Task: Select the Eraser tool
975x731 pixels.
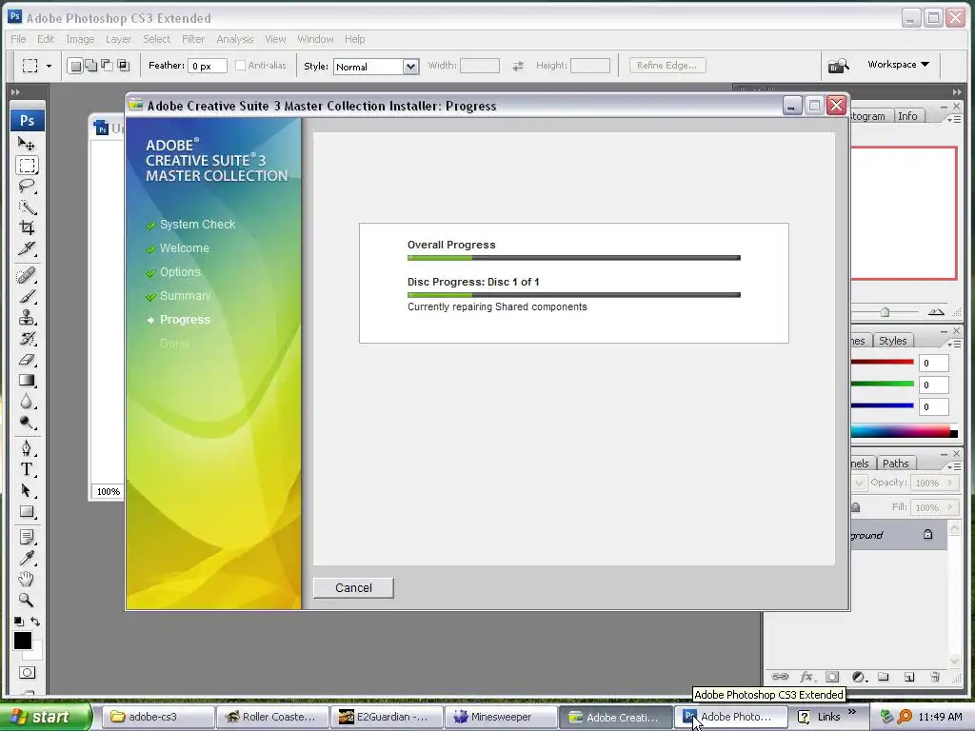Action: click(x=26, y=359)
